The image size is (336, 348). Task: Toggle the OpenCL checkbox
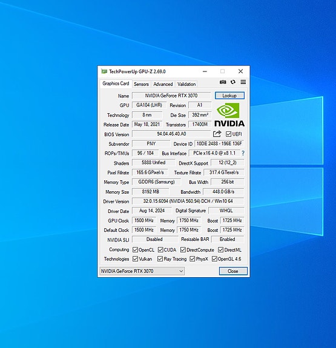point(135,250)
